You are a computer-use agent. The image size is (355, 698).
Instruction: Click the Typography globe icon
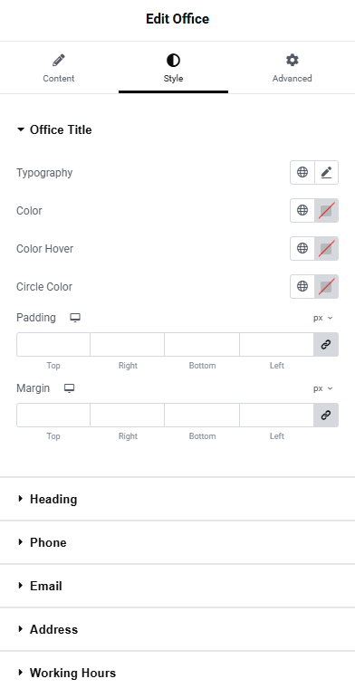[302, 172]
